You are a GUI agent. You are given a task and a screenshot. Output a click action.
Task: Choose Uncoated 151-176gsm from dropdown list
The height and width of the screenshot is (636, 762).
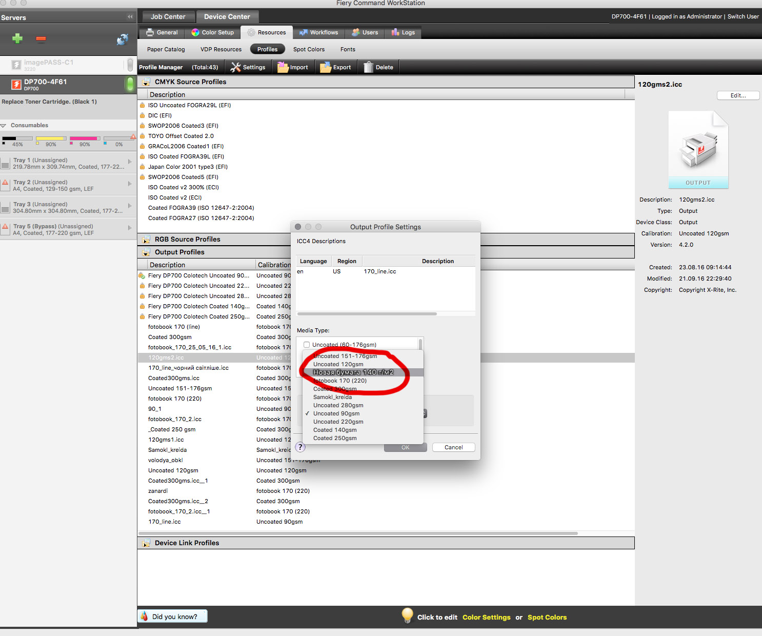[363, 356]
